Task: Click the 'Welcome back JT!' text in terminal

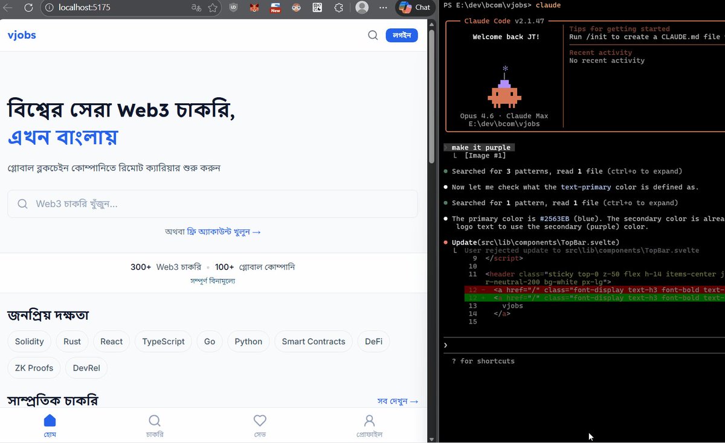Action: [506, 37]
